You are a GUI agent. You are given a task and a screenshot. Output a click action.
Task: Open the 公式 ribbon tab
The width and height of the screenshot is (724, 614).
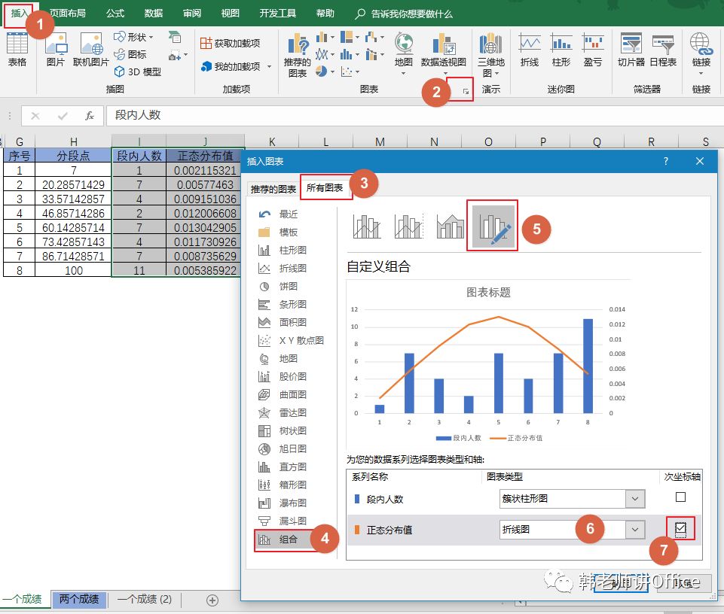pos(115,13)
